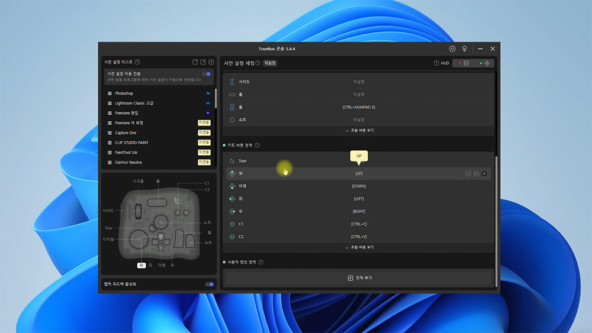Open help icon beside 사전 설정 세팅
Viewport: 592px width, 333px height.
(x=258, y=63)
